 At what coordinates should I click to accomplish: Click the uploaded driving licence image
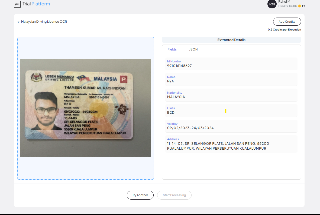tap(85, 108)
